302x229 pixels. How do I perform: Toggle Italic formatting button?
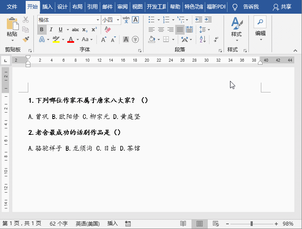[51, 30]
